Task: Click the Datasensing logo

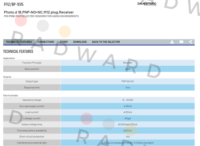Action: [x=147, y=4]
